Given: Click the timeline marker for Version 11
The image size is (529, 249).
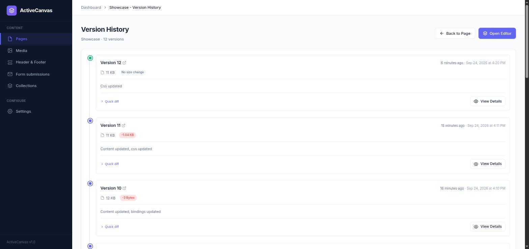Looking at the screenshot, I should 90,121.
